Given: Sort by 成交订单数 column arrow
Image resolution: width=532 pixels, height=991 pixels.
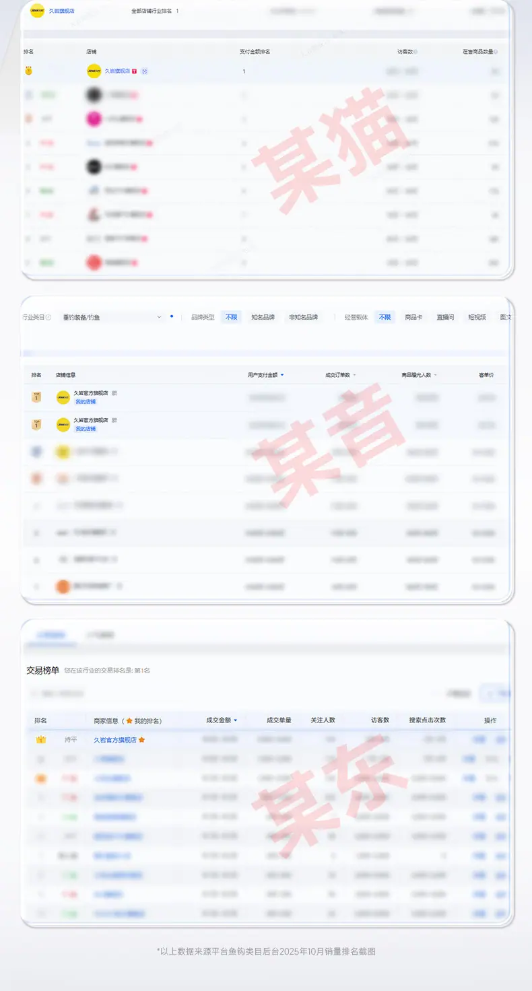Looking at the screenshot, I should click(355, 375).
